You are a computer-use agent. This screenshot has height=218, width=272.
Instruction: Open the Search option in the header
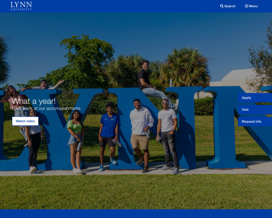(228, 6)
